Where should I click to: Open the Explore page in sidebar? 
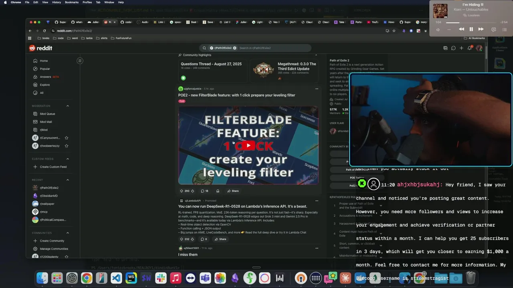(x=41, y=85)
